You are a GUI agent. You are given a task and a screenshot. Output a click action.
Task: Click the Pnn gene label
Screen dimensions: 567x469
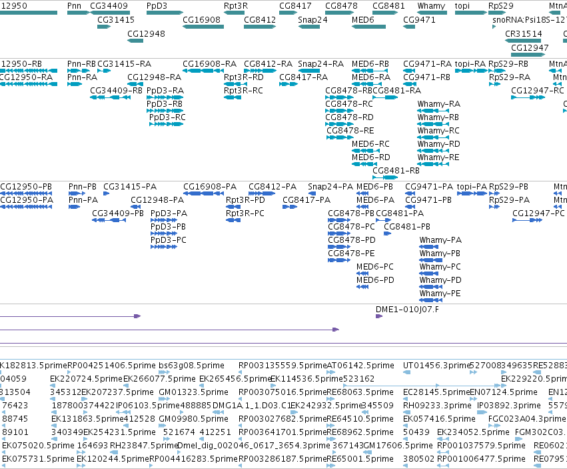tap(74, 6)
